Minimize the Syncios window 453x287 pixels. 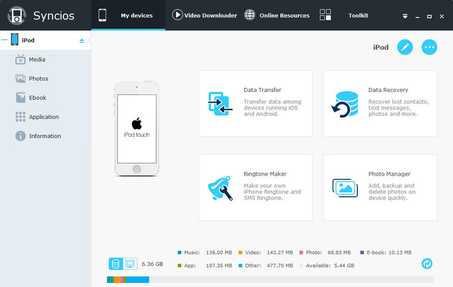tap(417, 17)
